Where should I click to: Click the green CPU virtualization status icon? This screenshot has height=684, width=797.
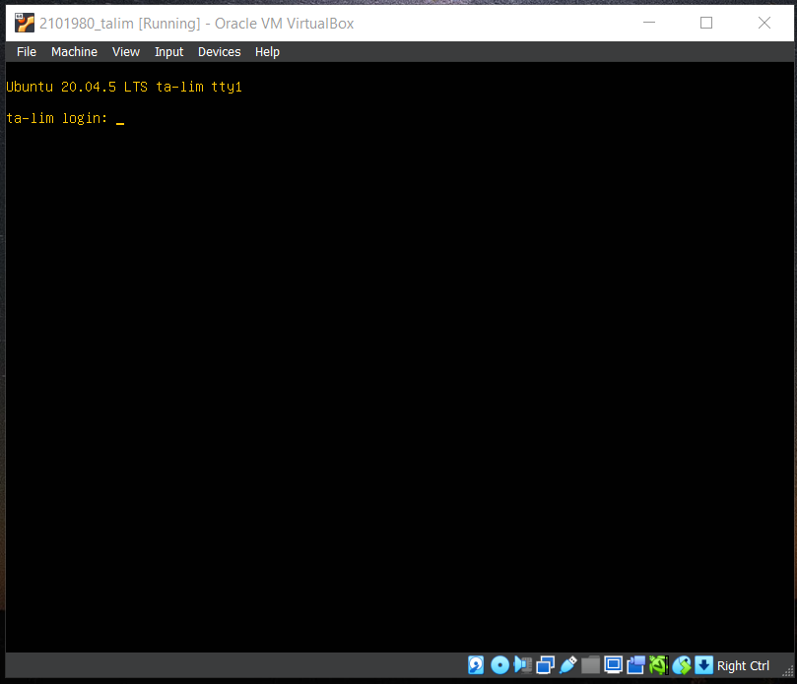pyautogui.click(x=659, y=665)
